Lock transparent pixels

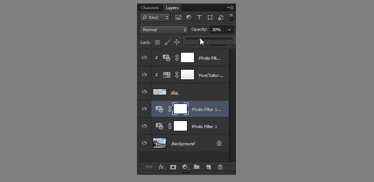(157, 42)
